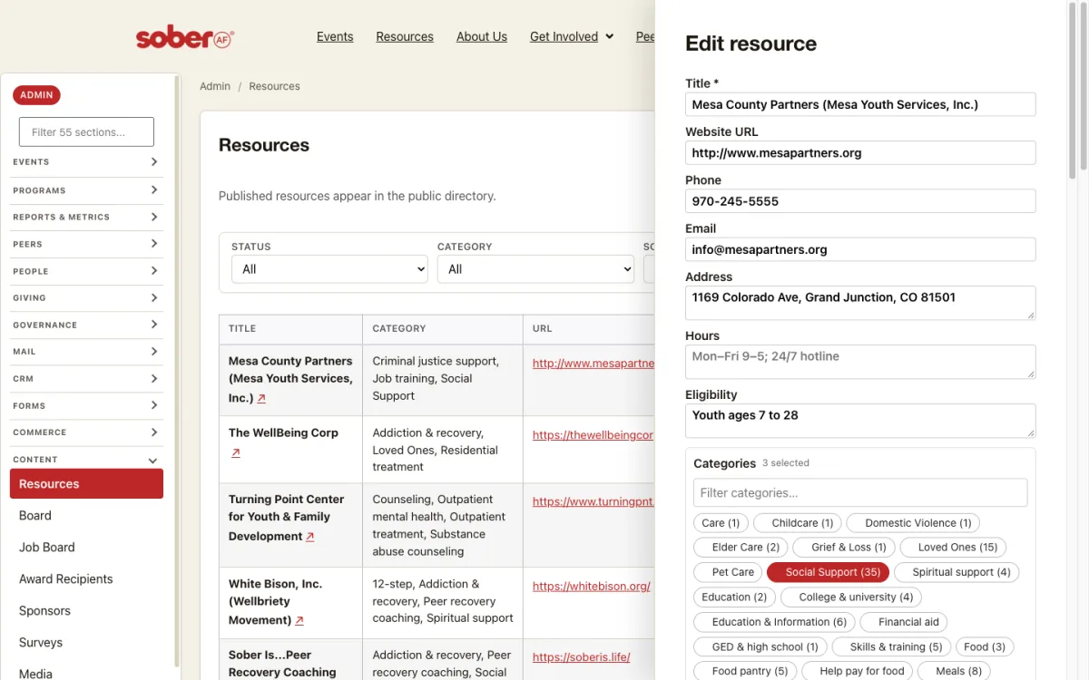Enable the Loved Ones (15) category
Screen dimensions: 1089x680
(953, 548)
